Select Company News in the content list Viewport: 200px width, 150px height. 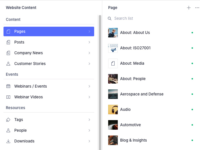pyautogui.click(x=29, y=53)
